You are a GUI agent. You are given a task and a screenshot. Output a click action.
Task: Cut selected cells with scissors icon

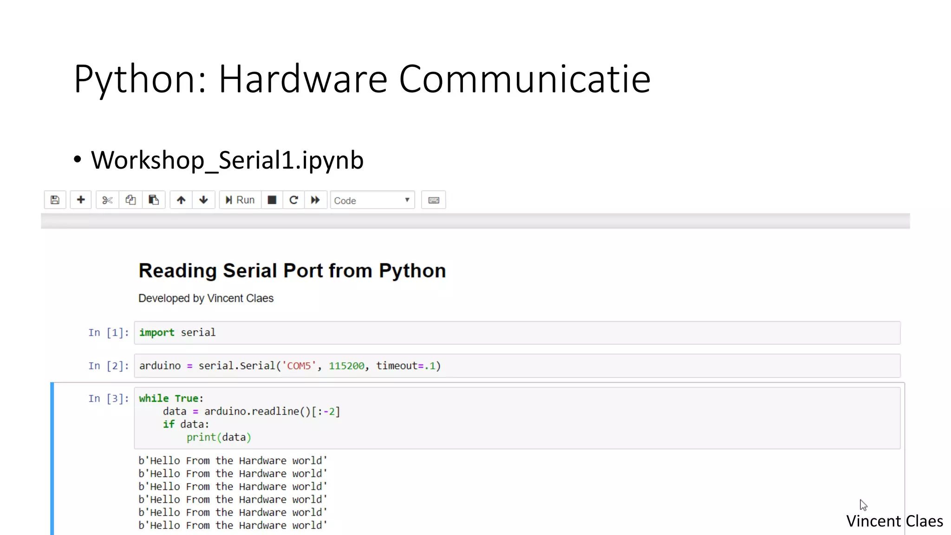pyautogui.click(x=107, y=200)
